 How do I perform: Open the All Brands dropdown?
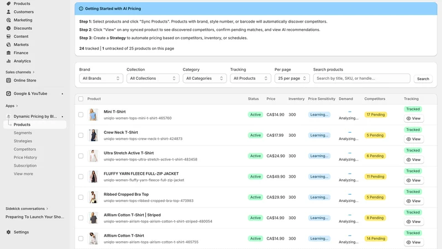(x=101, y=78)
